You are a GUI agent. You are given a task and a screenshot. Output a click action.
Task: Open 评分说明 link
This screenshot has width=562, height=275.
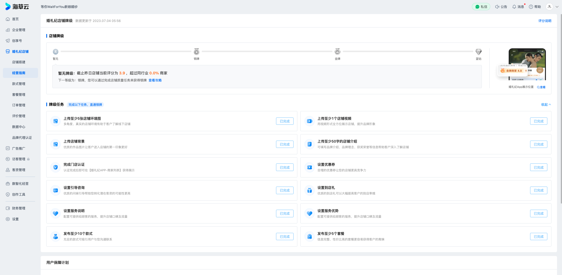545,21
